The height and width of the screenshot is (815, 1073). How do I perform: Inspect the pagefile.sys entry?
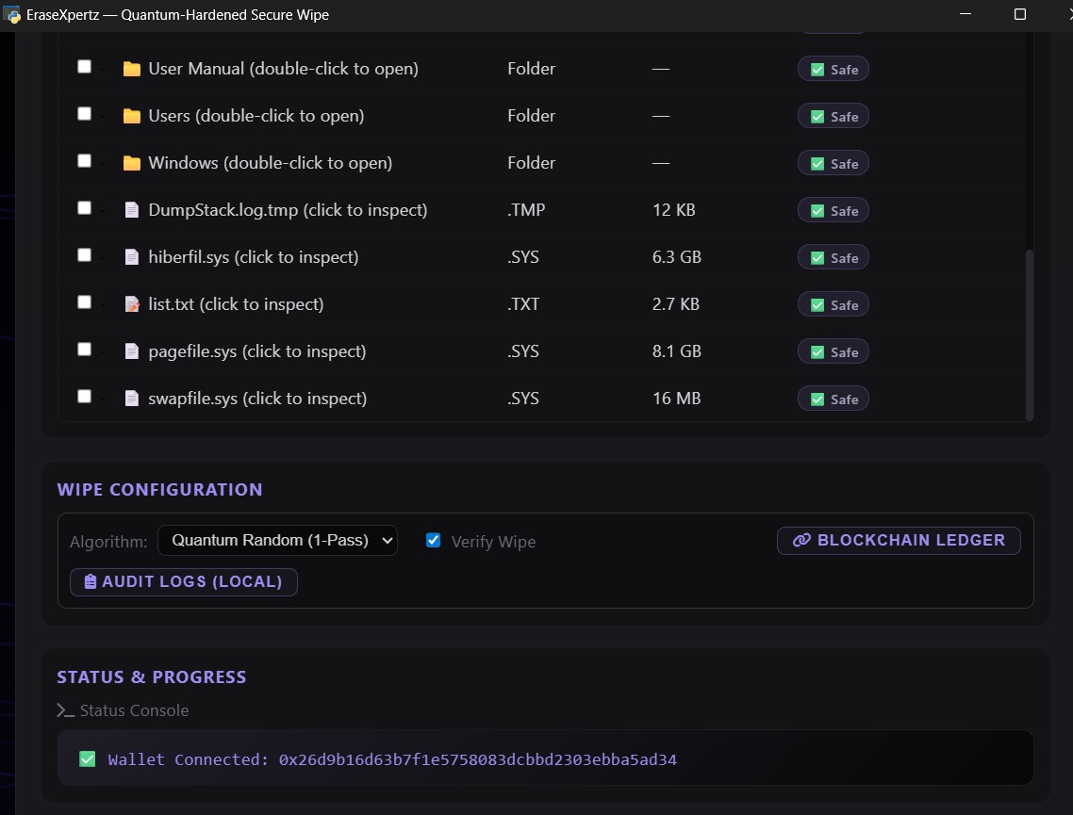tap(257, 351)
